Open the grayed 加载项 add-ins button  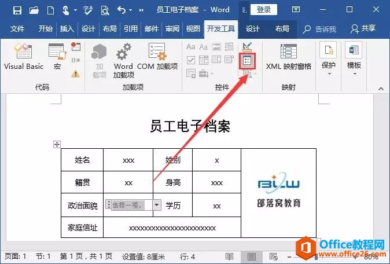pyautogui.click(x=100, y=61)
